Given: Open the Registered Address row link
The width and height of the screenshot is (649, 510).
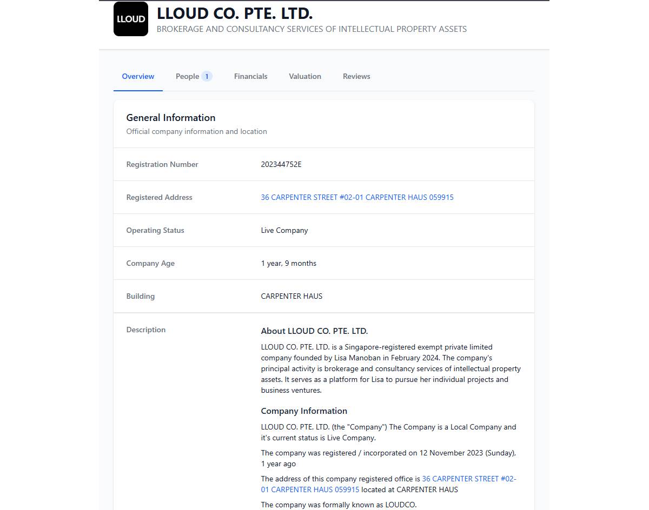Looking at the screenshot, I should (357, 197).
